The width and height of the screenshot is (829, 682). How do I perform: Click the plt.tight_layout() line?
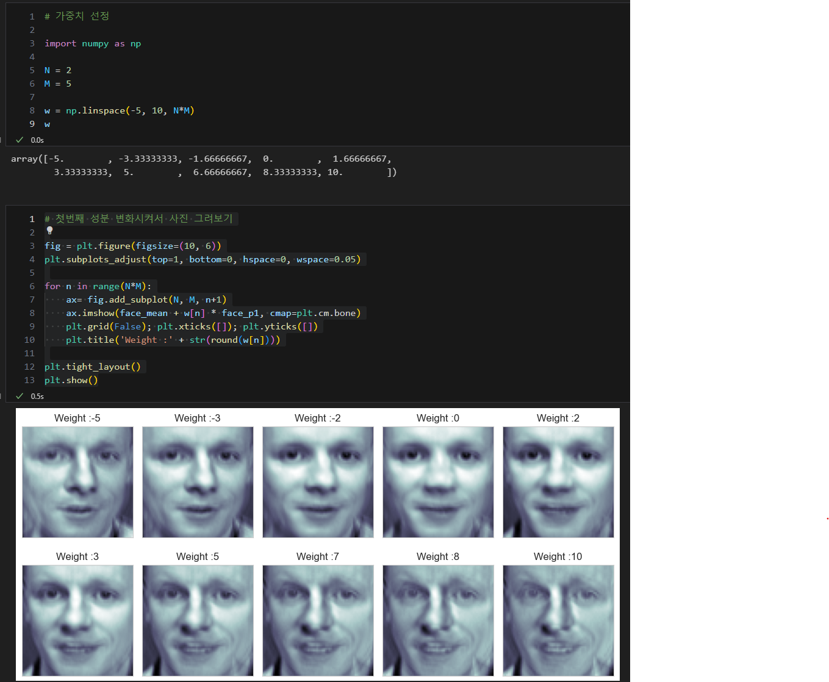coord(93,367)
